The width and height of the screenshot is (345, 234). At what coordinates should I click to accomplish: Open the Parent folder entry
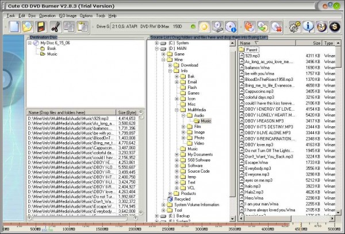pos(252,50)
